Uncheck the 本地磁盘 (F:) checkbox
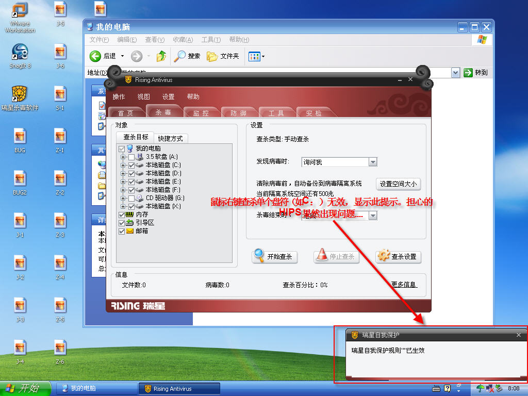Image resolution: width=528 pixels, height=396 pixels. [x=131, y=190]
